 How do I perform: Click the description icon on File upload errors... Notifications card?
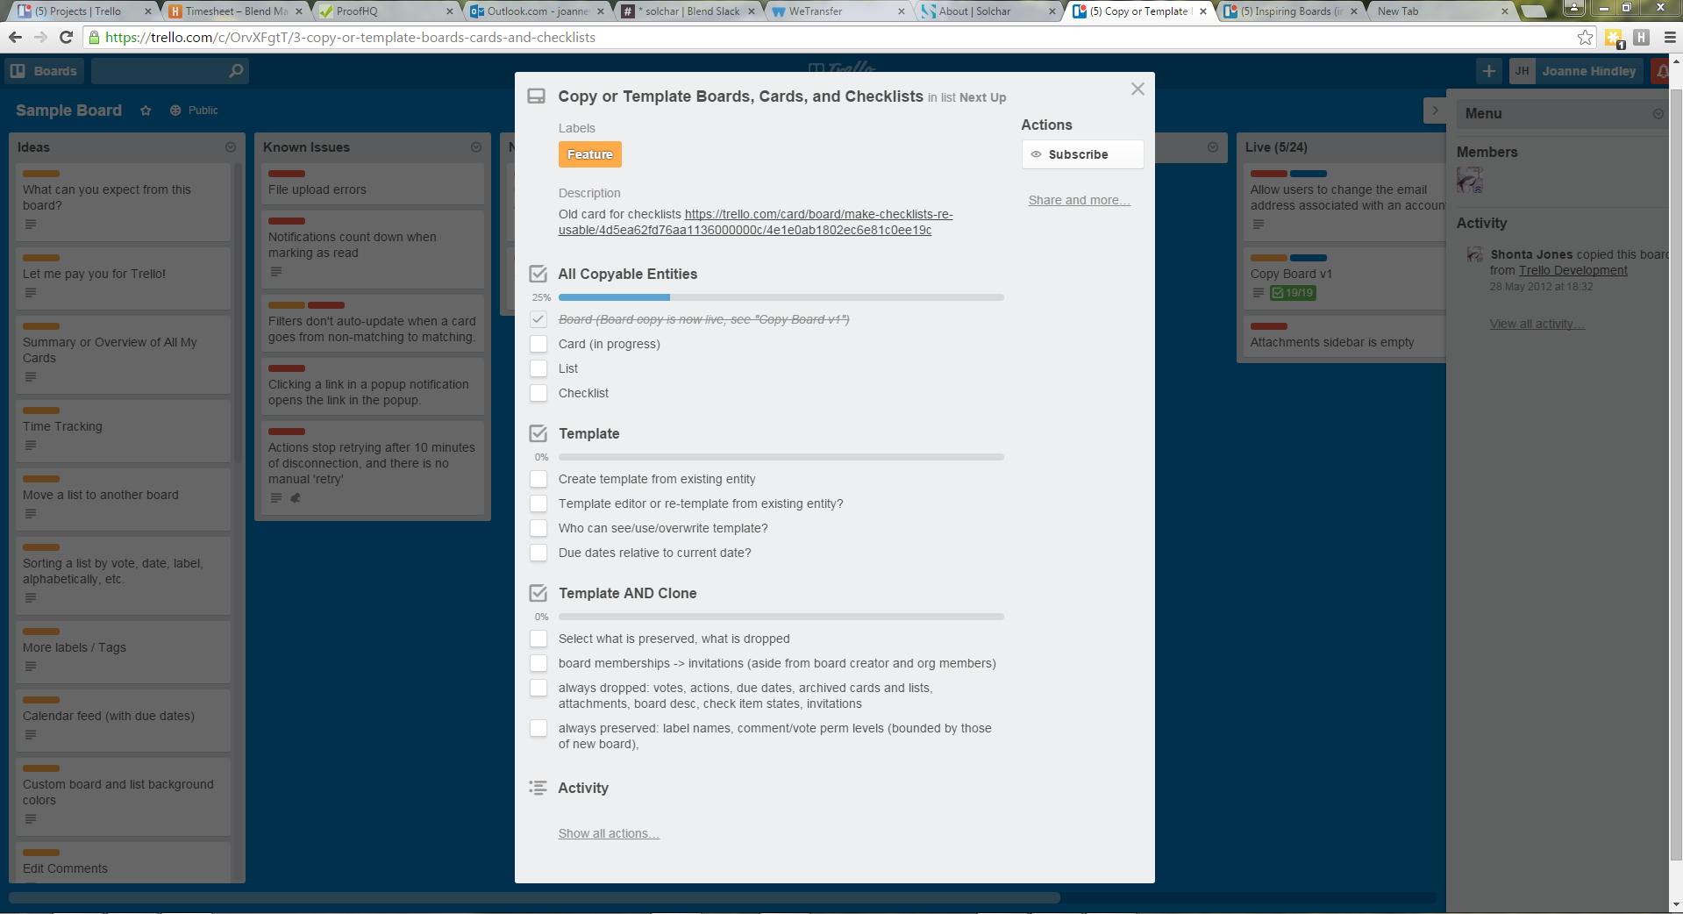tap(276, 272)
